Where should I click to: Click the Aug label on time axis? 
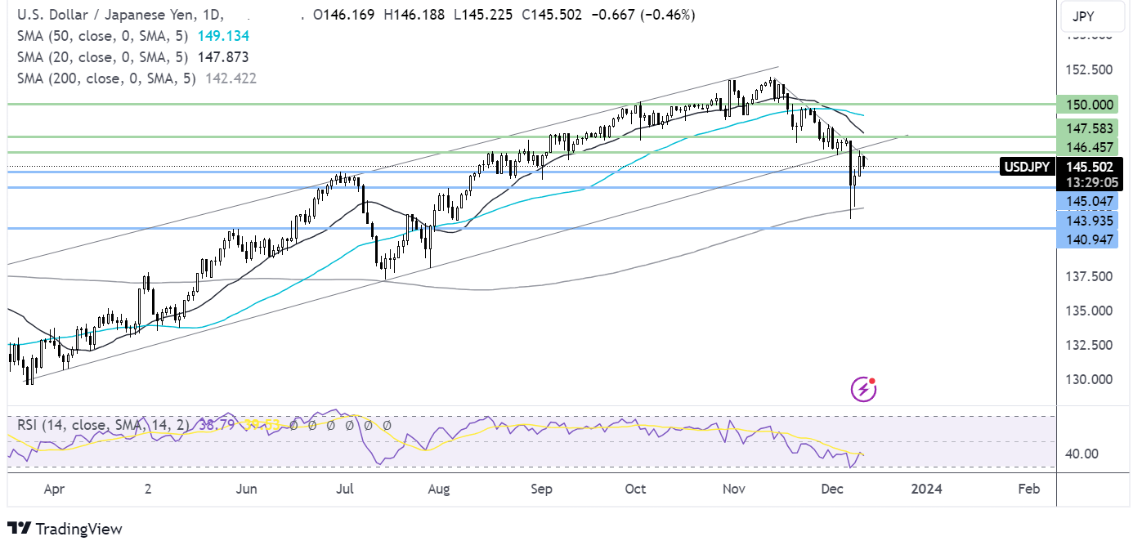tap(439, 489)
